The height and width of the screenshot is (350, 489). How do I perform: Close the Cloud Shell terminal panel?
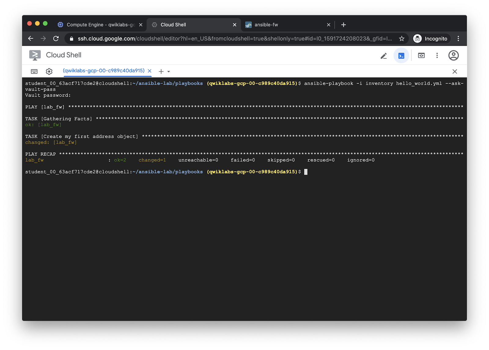(455, 71)
